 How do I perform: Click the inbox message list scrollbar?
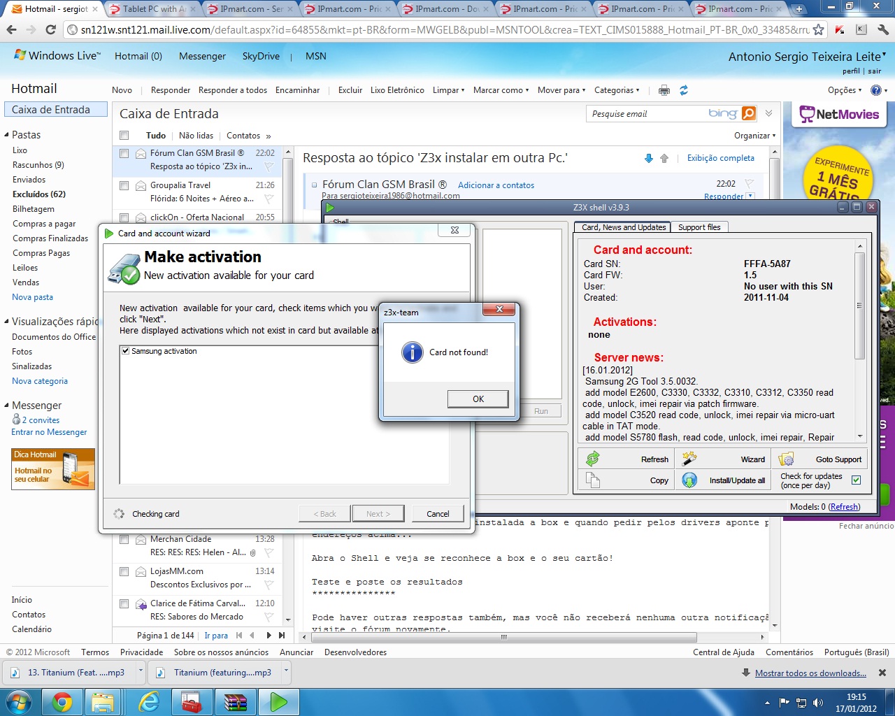pyautogui.click(x=287, y=386)
